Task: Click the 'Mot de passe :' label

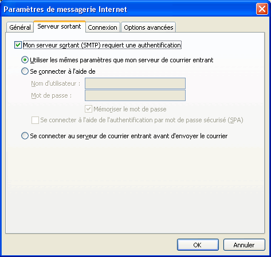Action: tap(52, 95)
